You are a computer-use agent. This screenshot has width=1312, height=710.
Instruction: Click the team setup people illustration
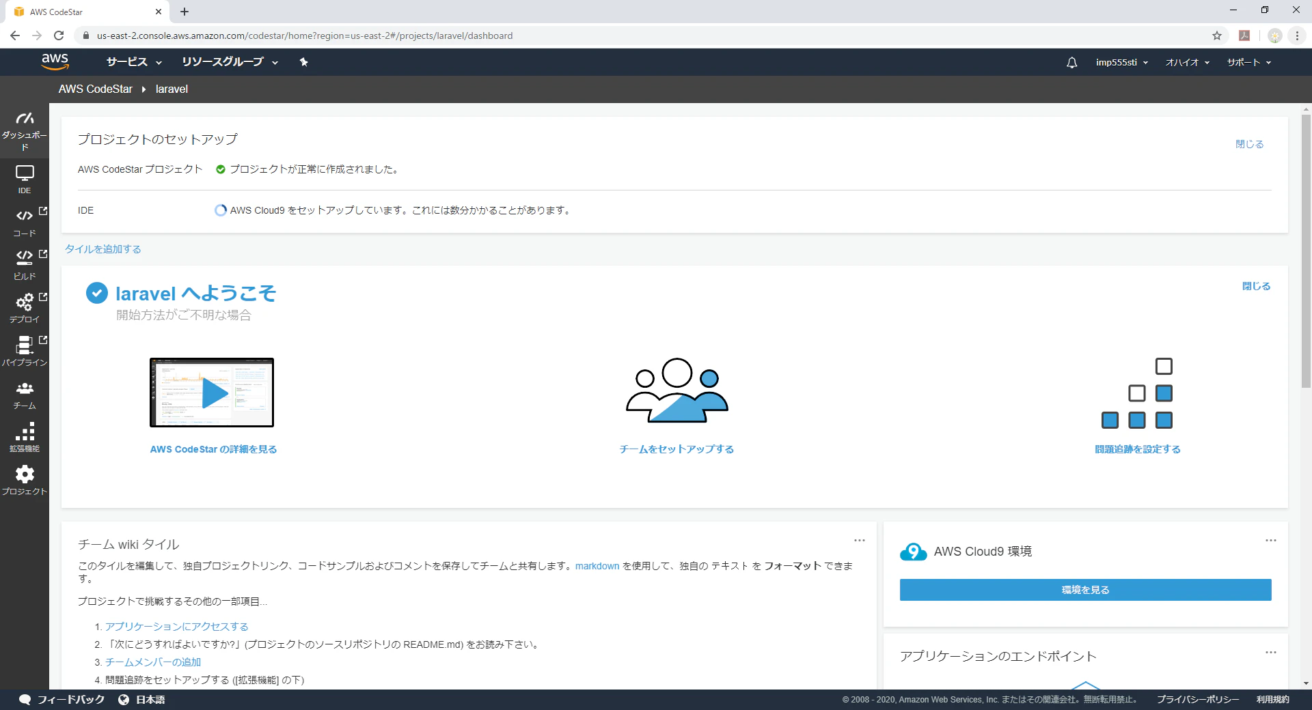click(x=677, y=390)
